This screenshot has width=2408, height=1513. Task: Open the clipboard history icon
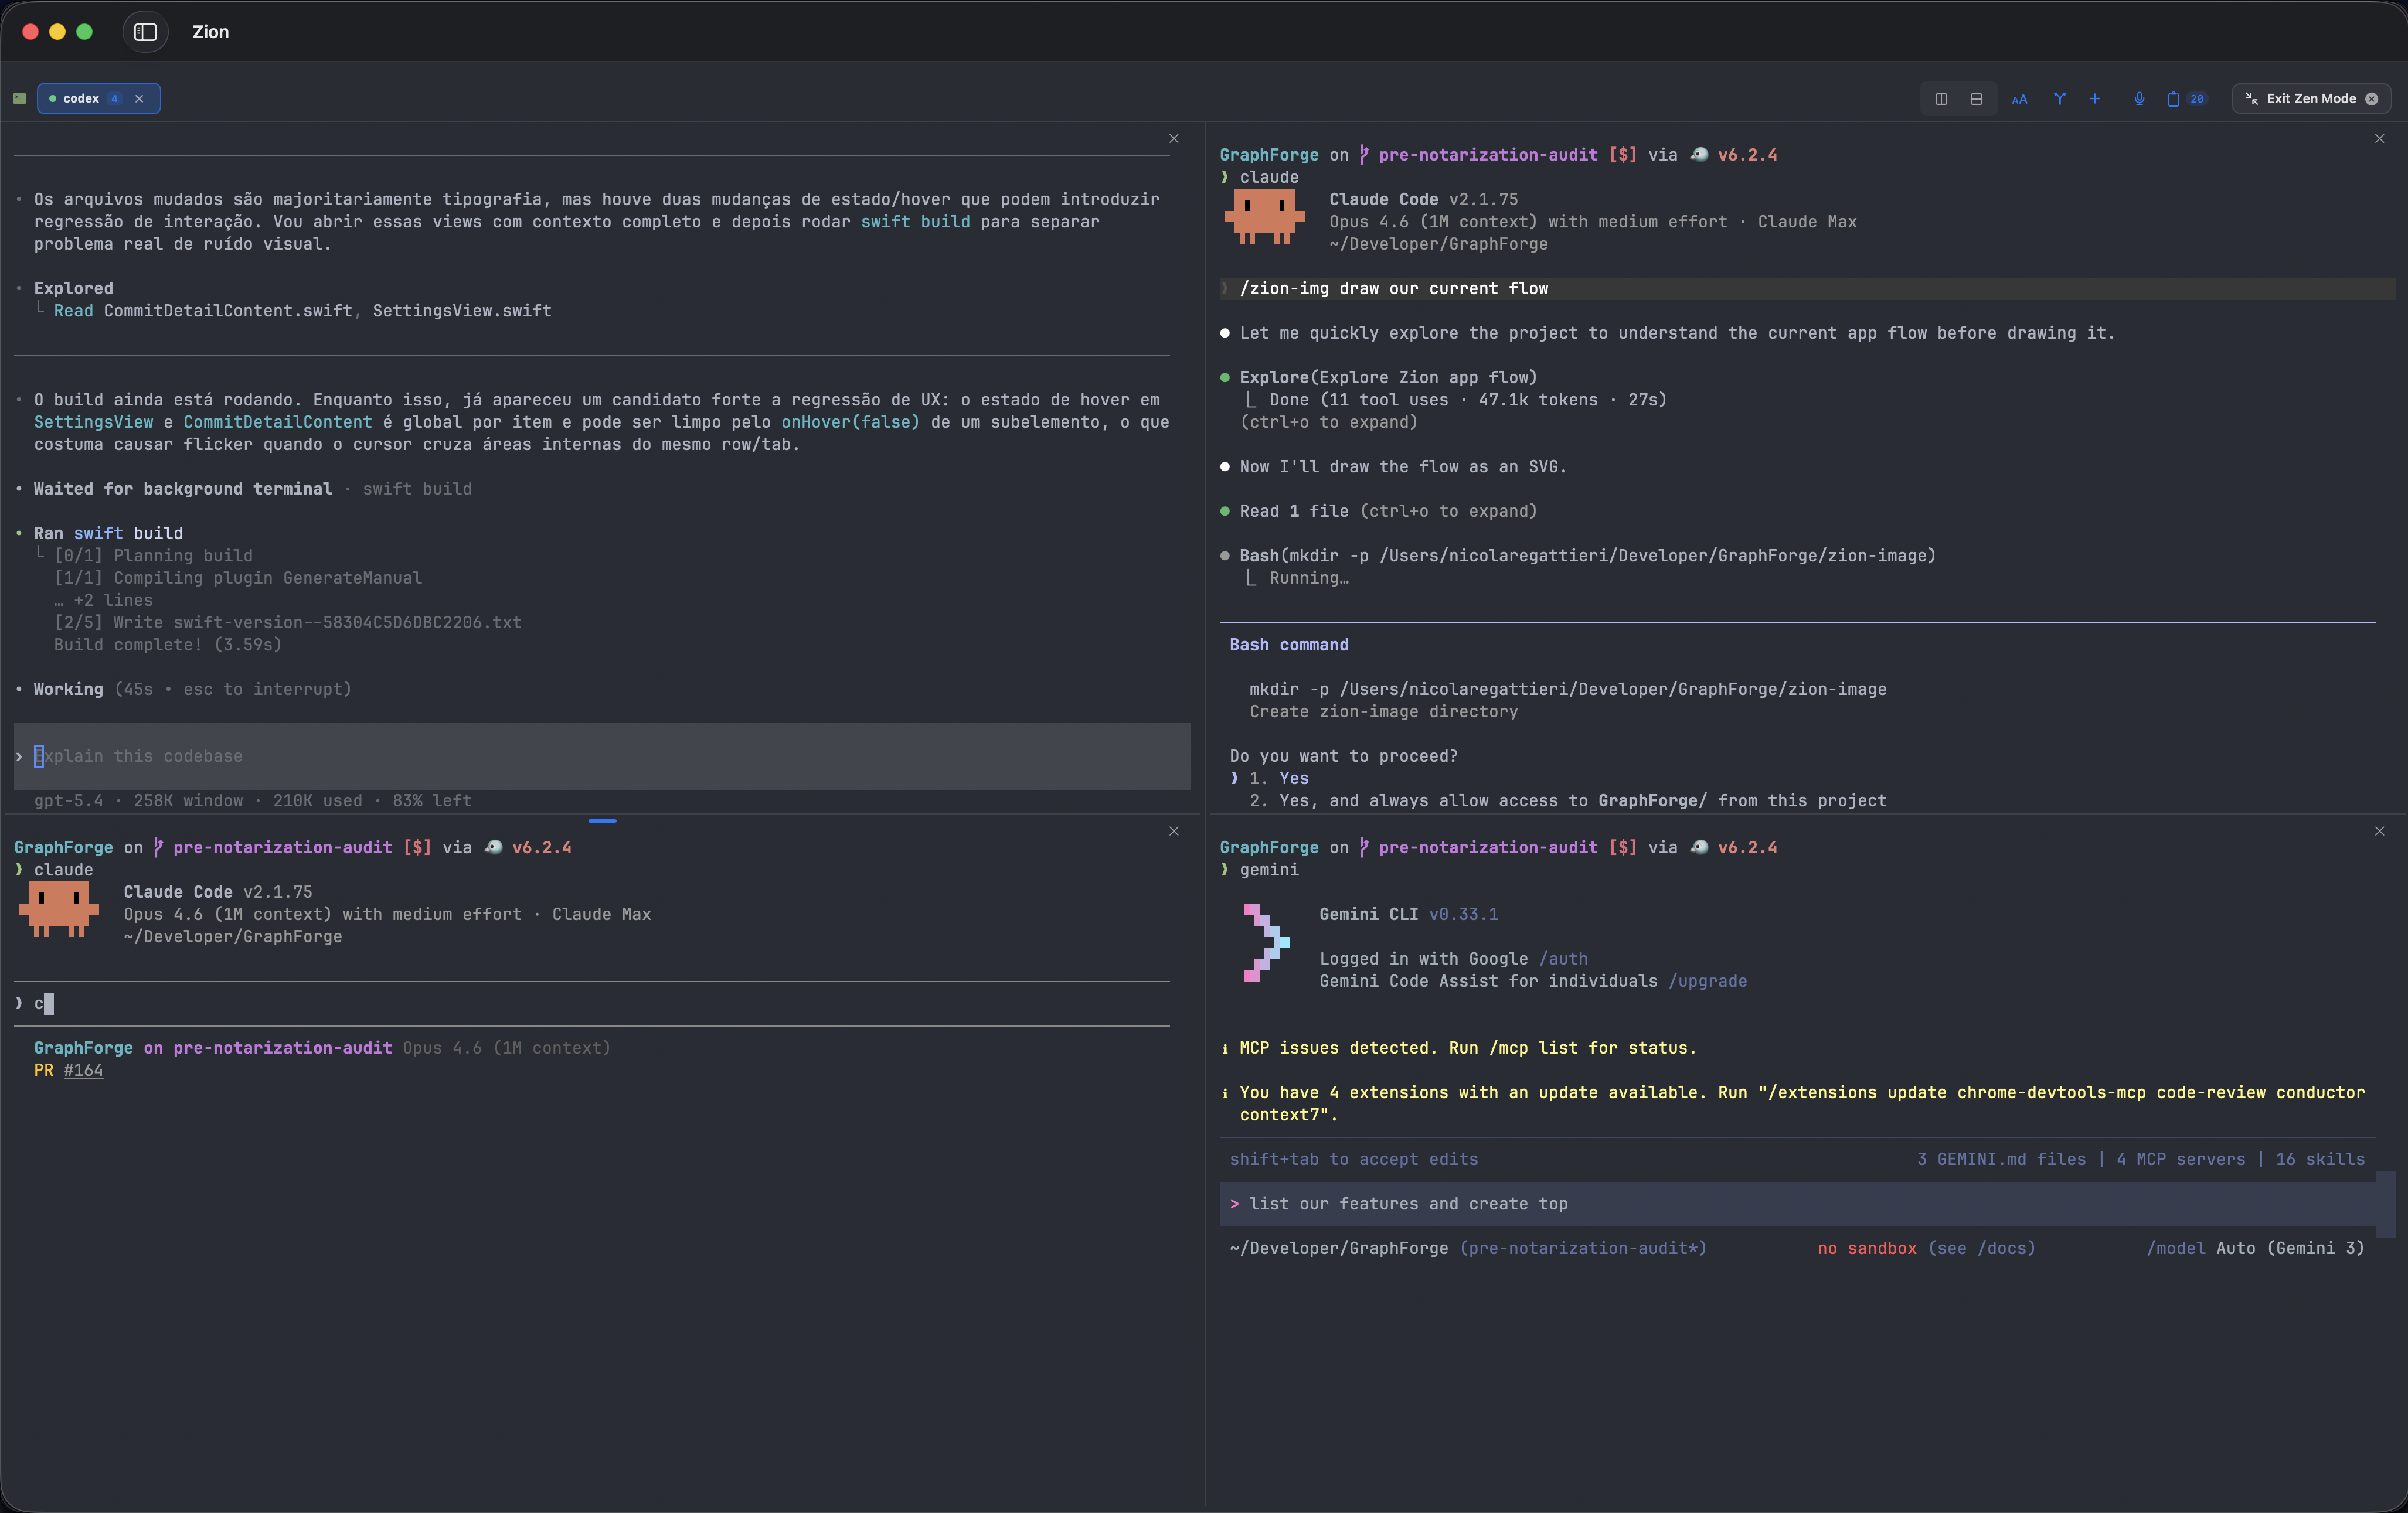[x=2173, y=99]
